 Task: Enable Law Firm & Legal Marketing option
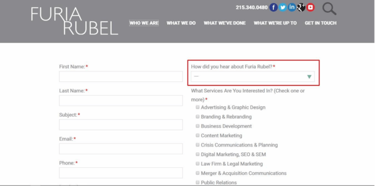pos(198,163)
